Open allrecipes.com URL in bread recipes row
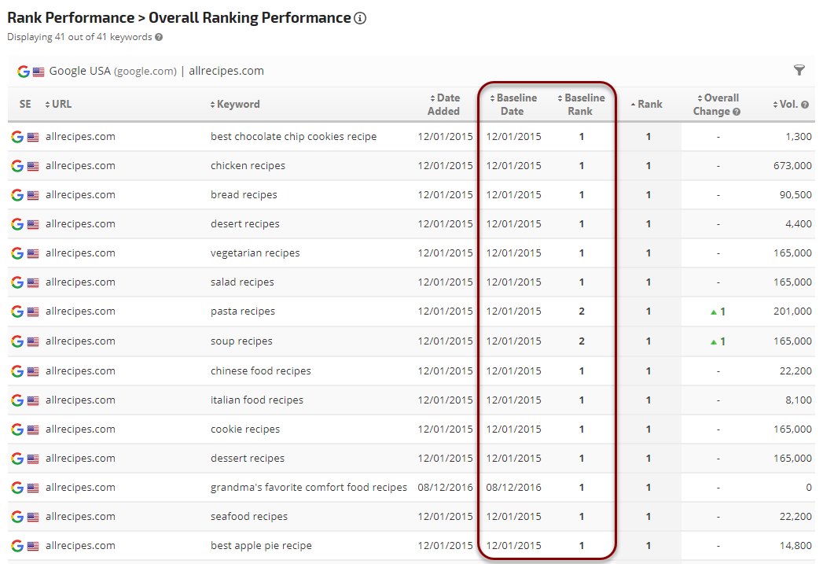 pyautogui.click(x=80, y=195)
